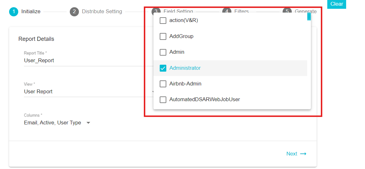Click the dropdown list scrollbar thumb
365x169 pixels.
pos(309,17)
